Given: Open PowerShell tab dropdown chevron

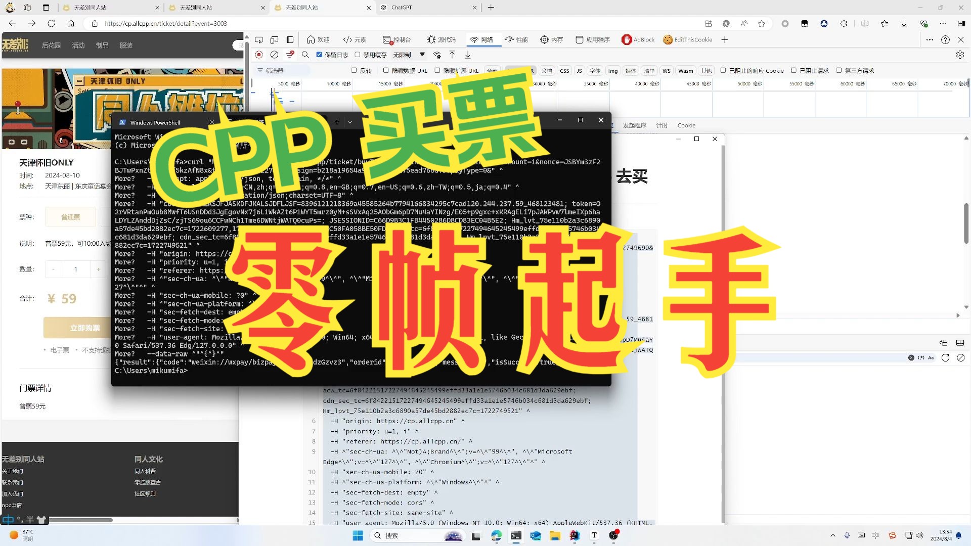Looking at the screenshot, I should click(x=350, y=122).
